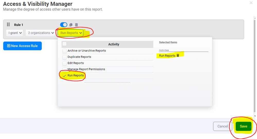Save the access rule changes
Screen dimensions: 257x139
click(243, 126)
